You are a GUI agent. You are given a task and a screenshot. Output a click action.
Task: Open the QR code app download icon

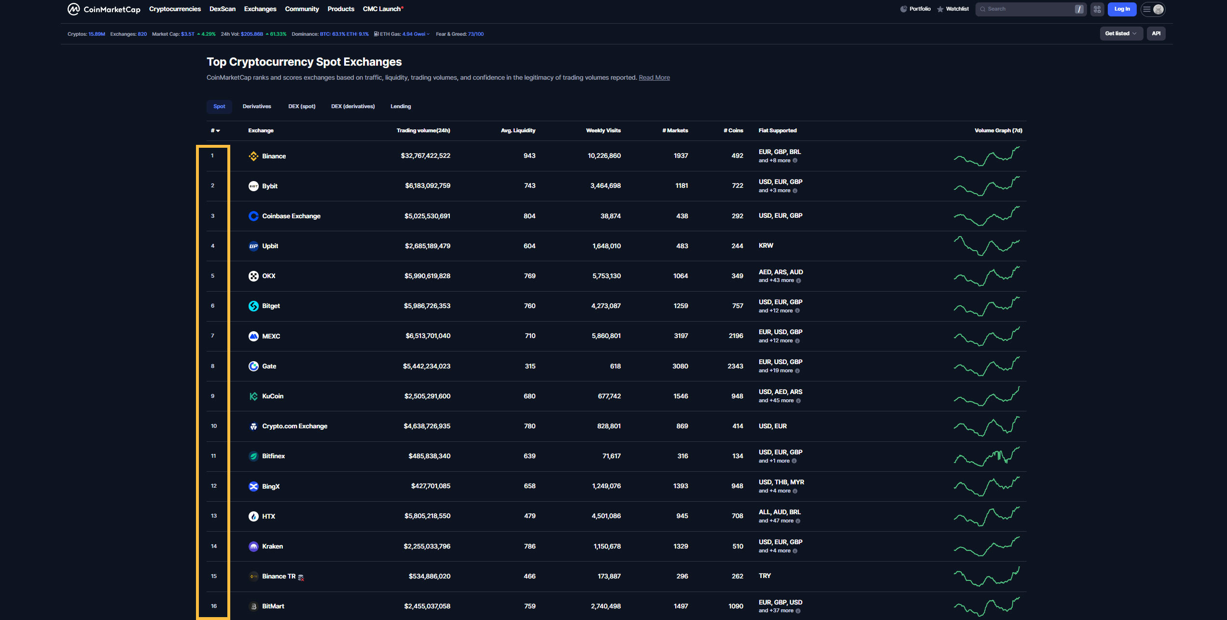tap(1097, 9)
